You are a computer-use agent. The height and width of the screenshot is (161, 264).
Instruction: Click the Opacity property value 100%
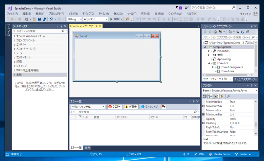coord(241,119)
